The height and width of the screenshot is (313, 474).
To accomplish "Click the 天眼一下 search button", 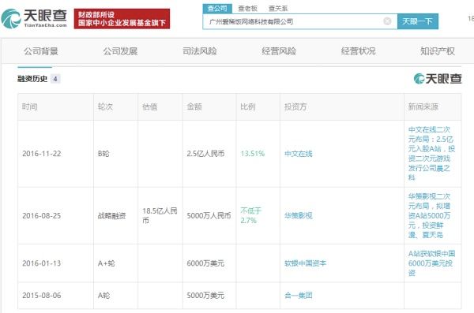I will [418, 21].
